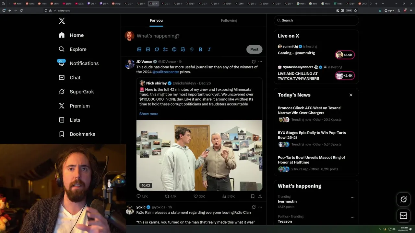Add a GIF to post
Screen dimensions: 415x233
(x=148, y=50)
